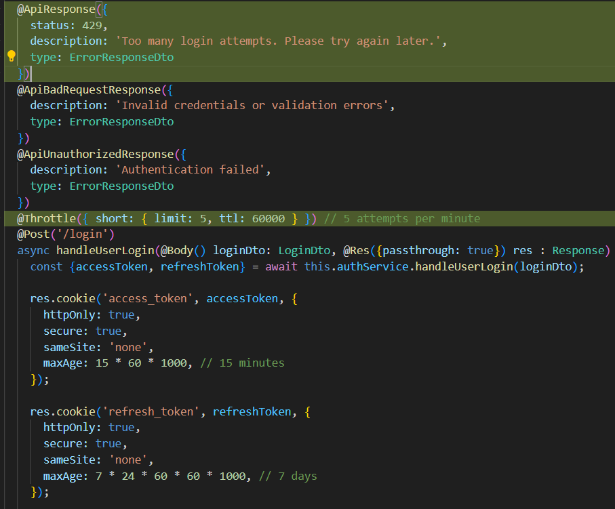Click ErrorResponseDto under ApiBadRequestResponse
This screenshot has height=509, width=615.
(121, 121)
